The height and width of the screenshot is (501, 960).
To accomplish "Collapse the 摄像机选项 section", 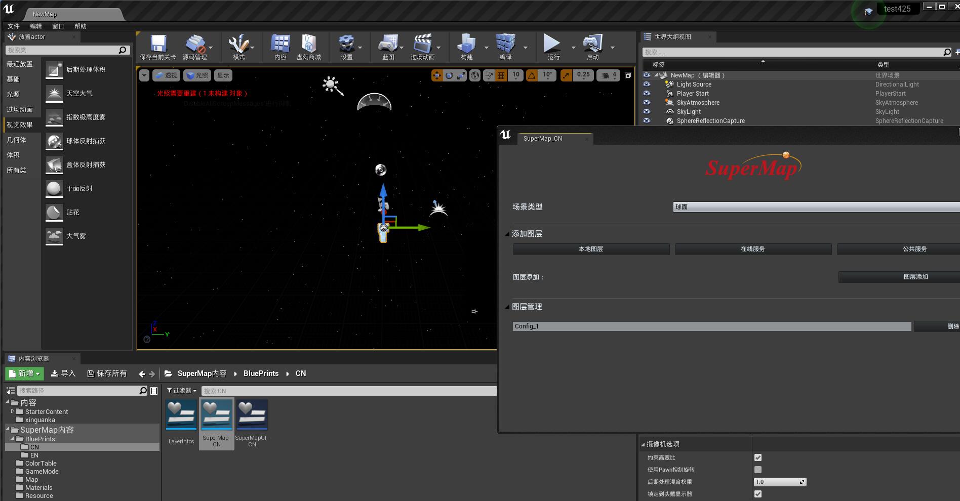I will (643, 444).
